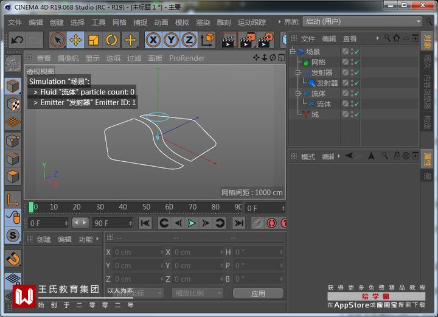
Task: Open viewport 摄像机 menu
Action: click(68, 58)
